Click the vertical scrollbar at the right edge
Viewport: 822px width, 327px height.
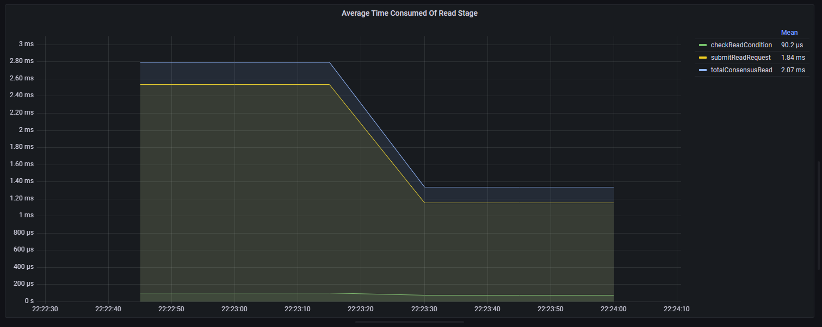[x=819, y=215]
